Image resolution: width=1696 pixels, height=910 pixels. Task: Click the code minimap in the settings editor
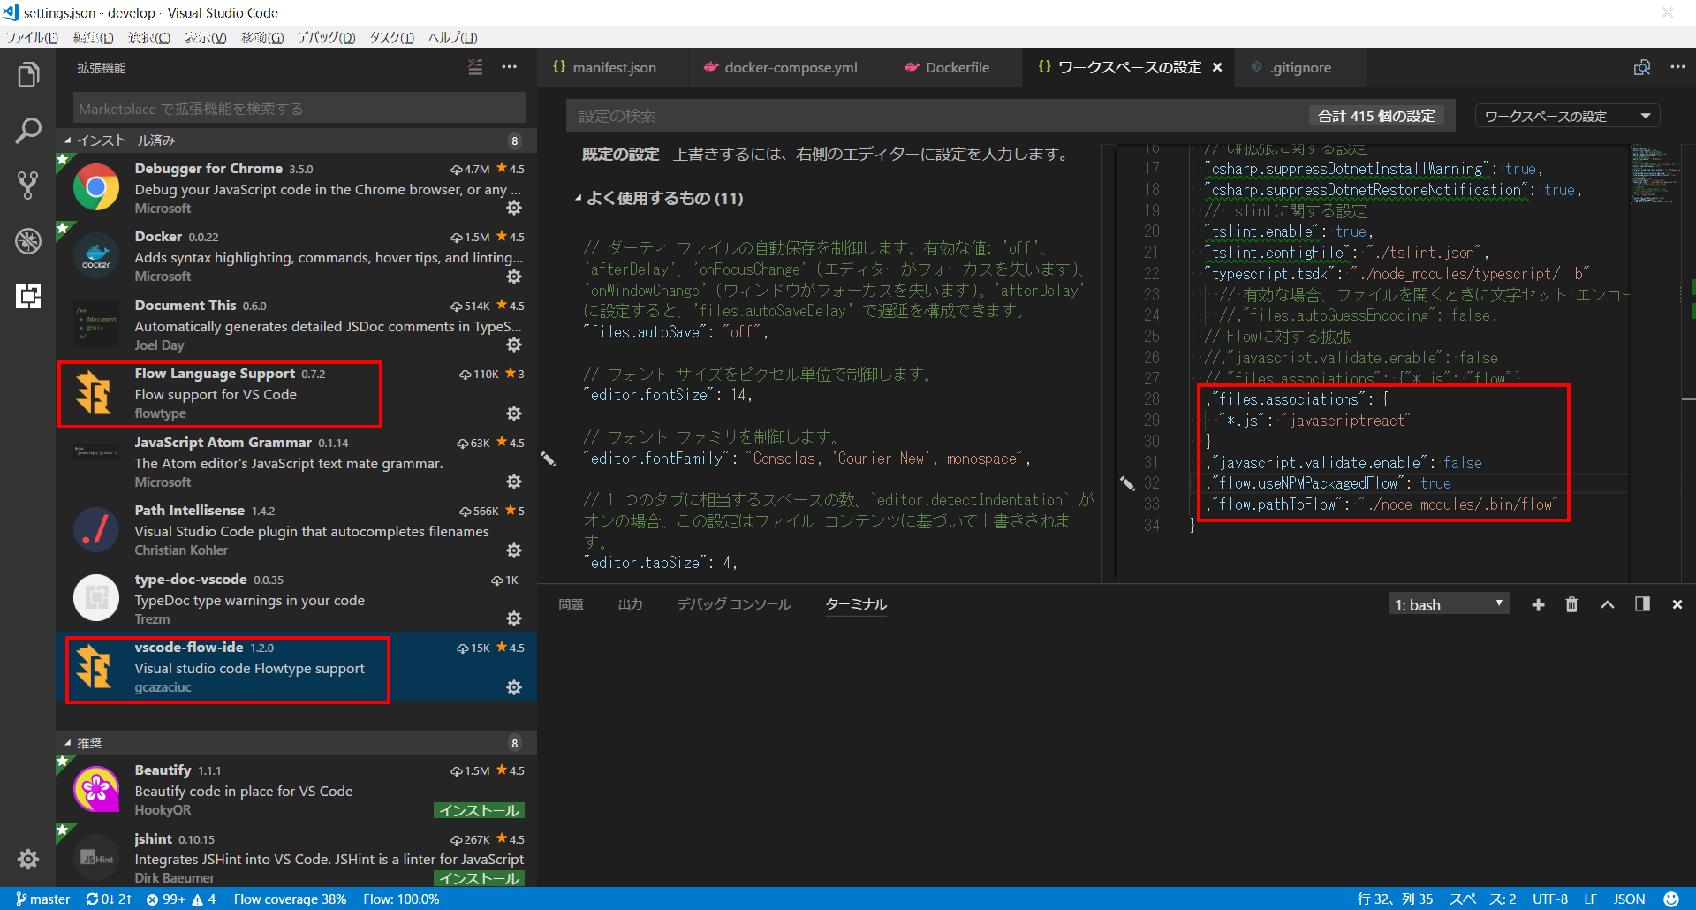pos(1656,176)
